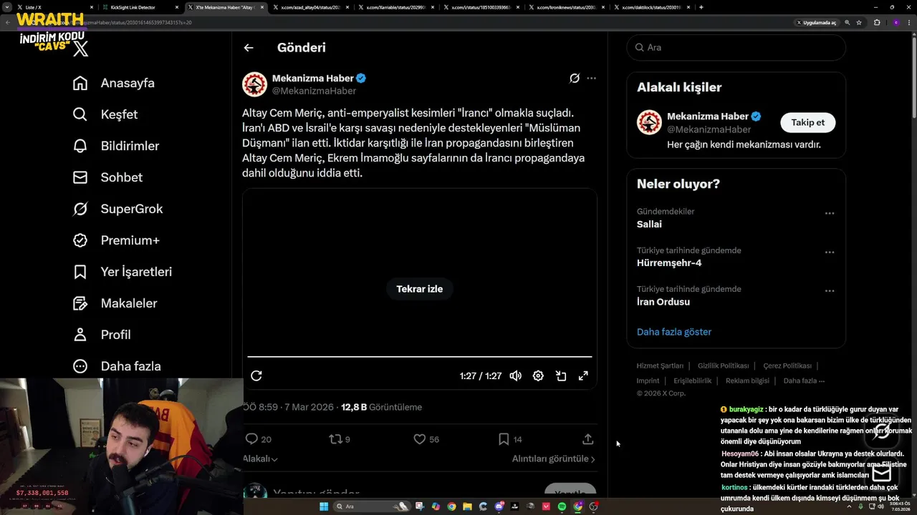
Task: Click Daha fazla göster under trends
Action: [674, 332]
